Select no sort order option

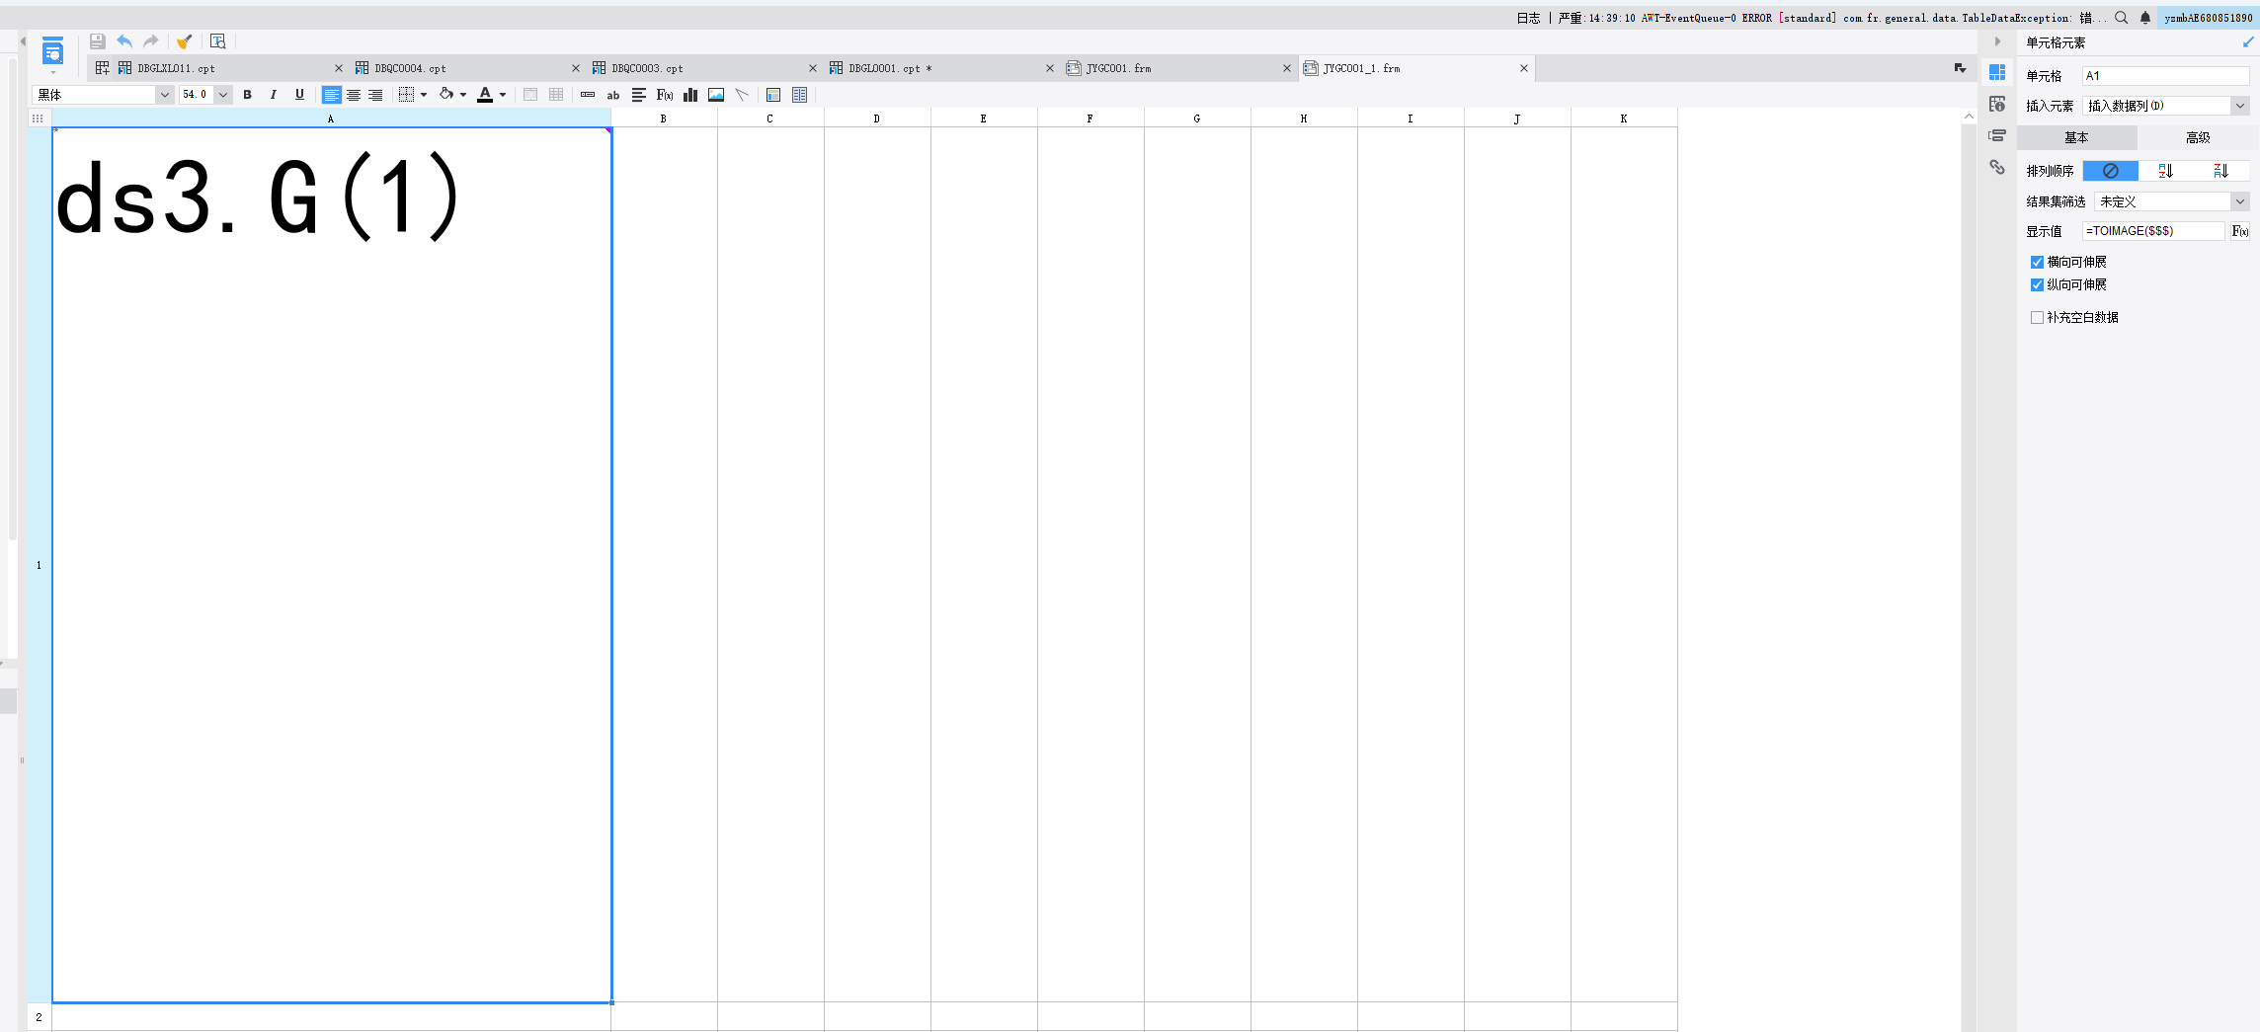click(2111, 171)
